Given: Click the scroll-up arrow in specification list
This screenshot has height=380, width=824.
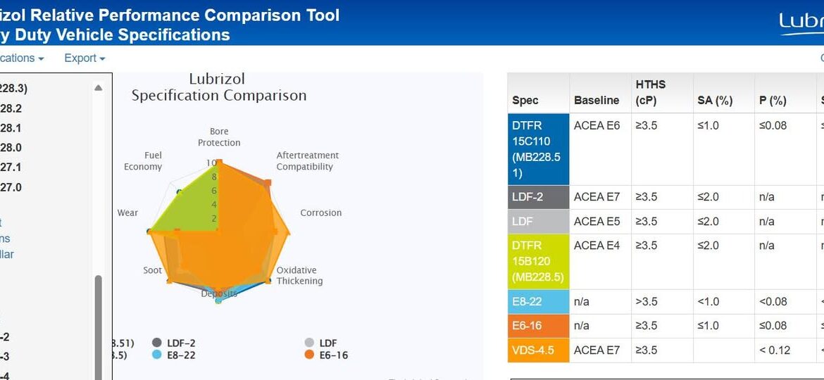Looking at the screenshot, I should tap(99, 88).
